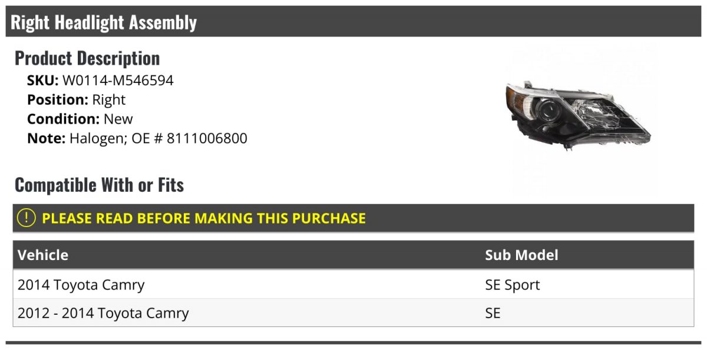Click the 2012 - 2014 Toyota Camry row
Screen dimensions: 707x350
click(353, 313)
